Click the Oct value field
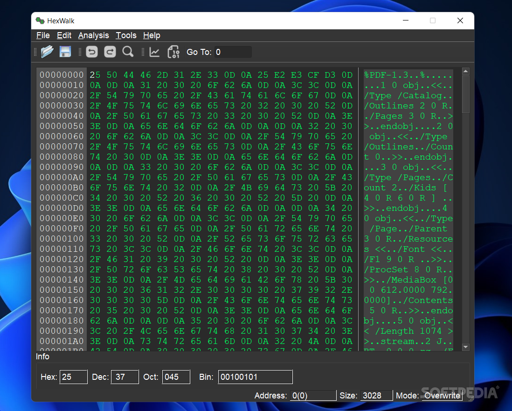 [176, 377]
